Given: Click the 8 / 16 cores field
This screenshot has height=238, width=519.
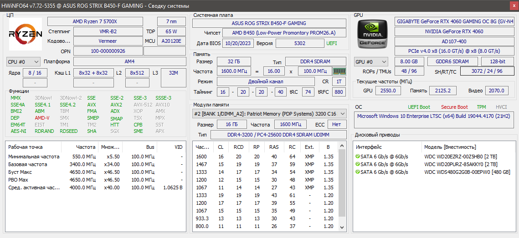Looking at the screenshot, I should [x=35, y=73].
